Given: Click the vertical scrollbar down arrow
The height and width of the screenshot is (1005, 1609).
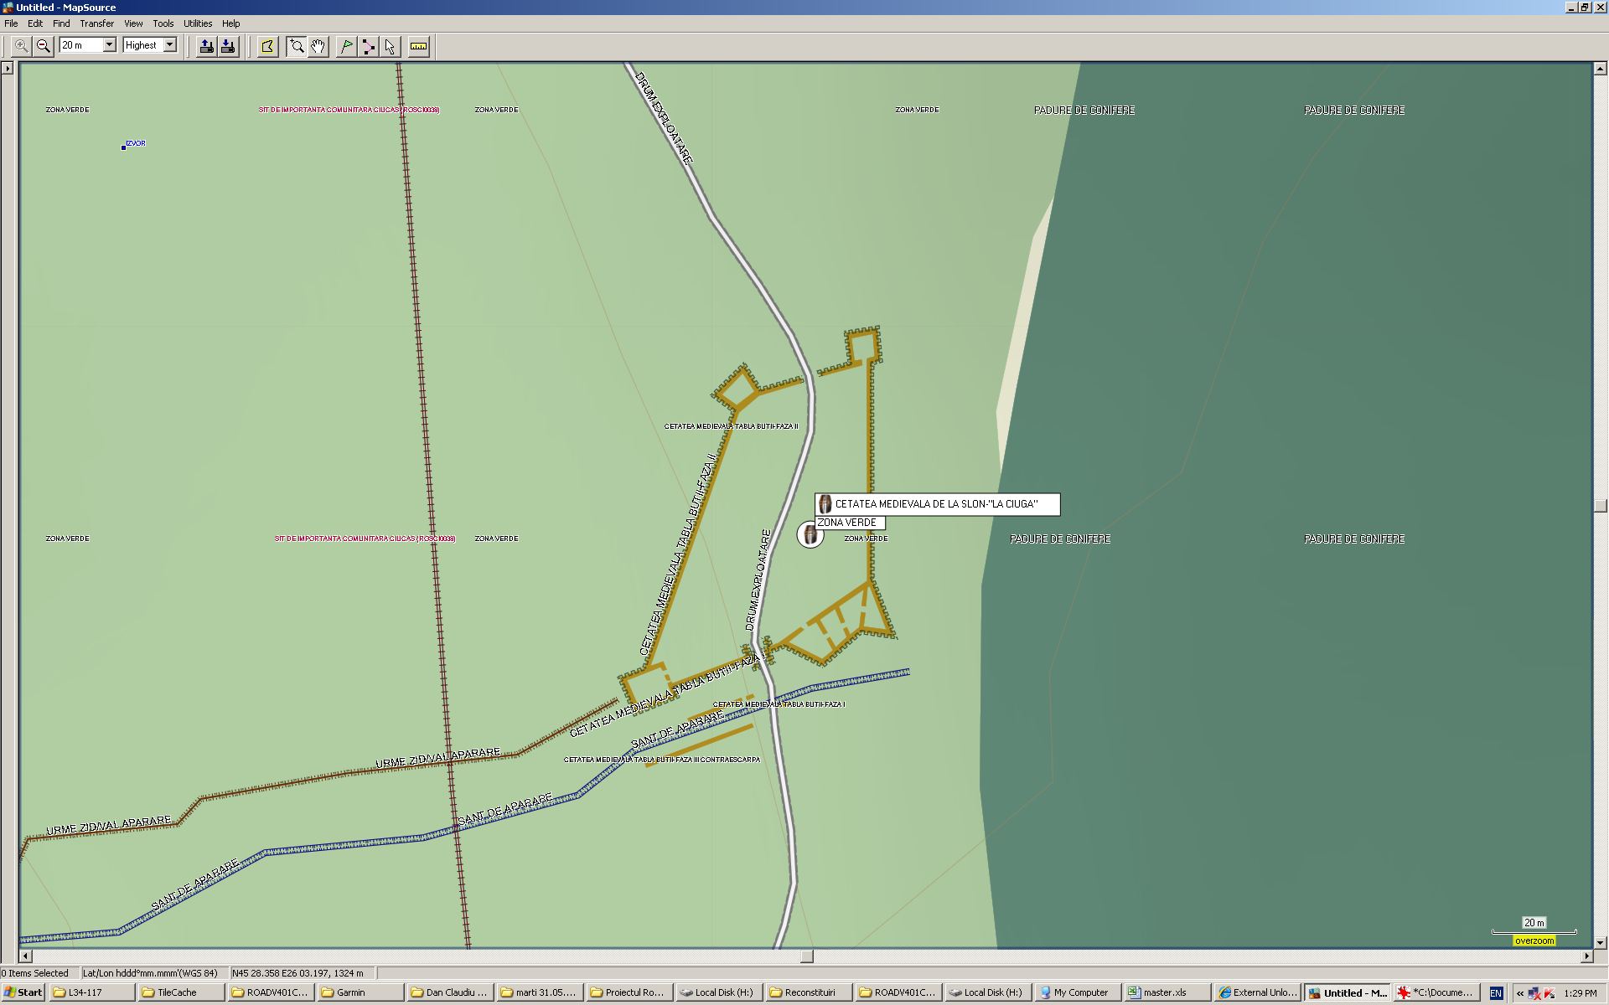Looking at the screenshot, I should pos(1601,942).
